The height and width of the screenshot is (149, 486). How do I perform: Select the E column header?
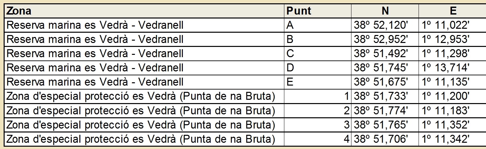click(453, 11)
